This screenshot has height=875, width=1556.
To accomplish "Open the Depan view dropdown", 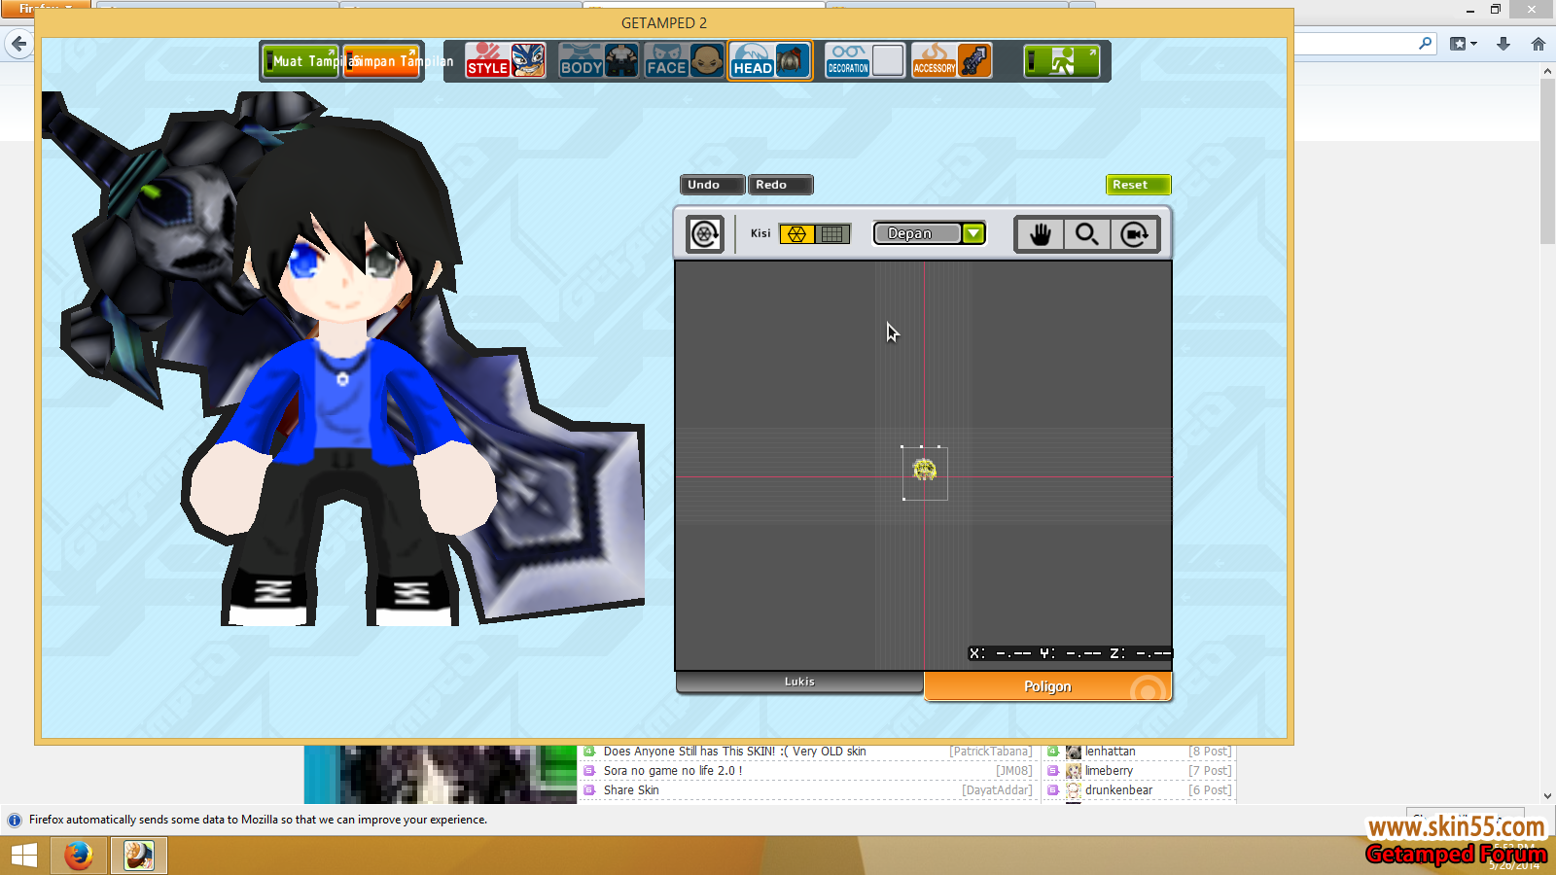I will pos(930,233).
